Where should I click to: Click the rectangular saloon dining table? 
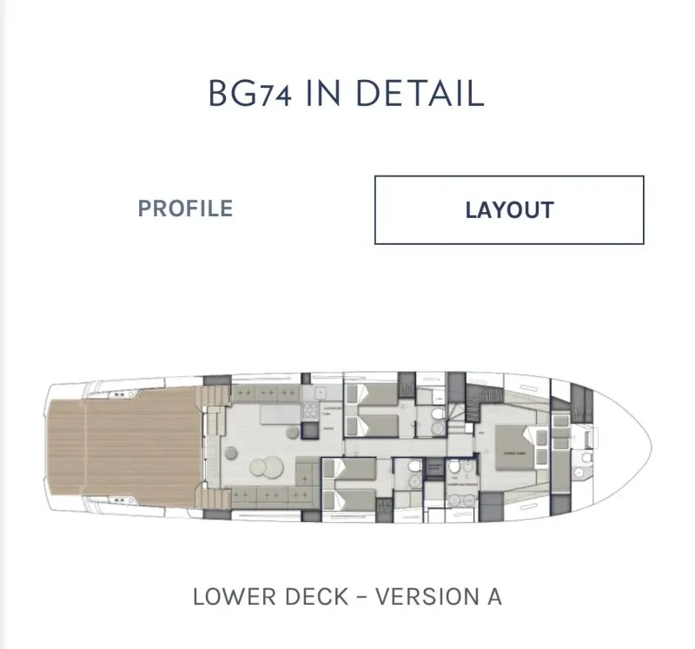coord(280,415)
